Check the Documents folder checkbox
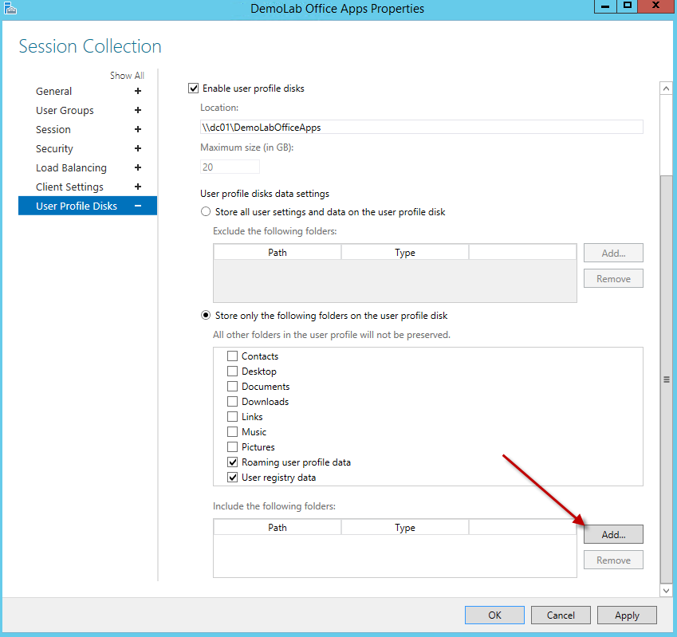The image size is (677, 637). (233, 387)
